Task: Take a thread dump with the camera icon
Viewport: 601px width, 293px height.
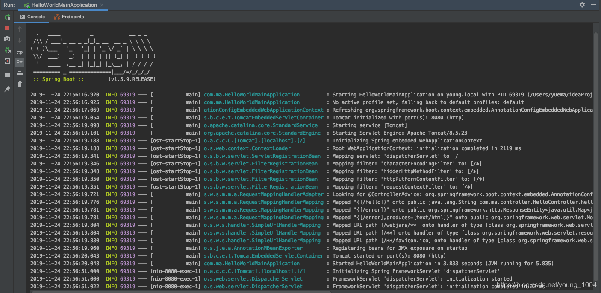Action: 7,39
